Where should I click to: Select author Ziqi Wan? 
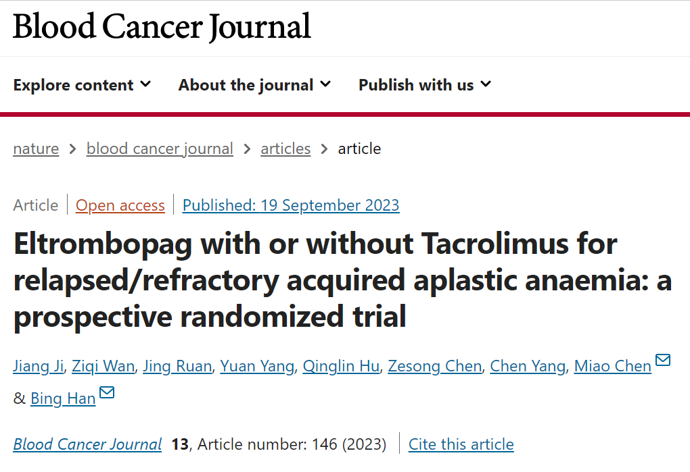click(103, 366)
